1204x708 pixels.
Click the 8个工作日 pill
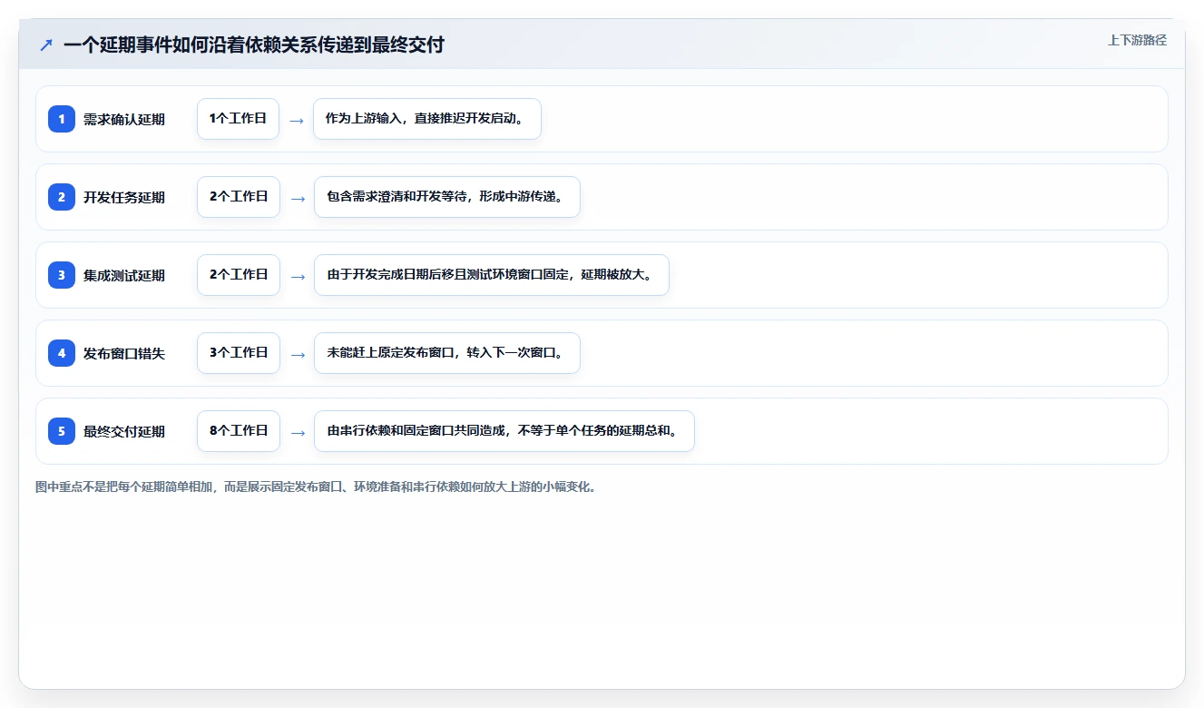click(239, 431)
